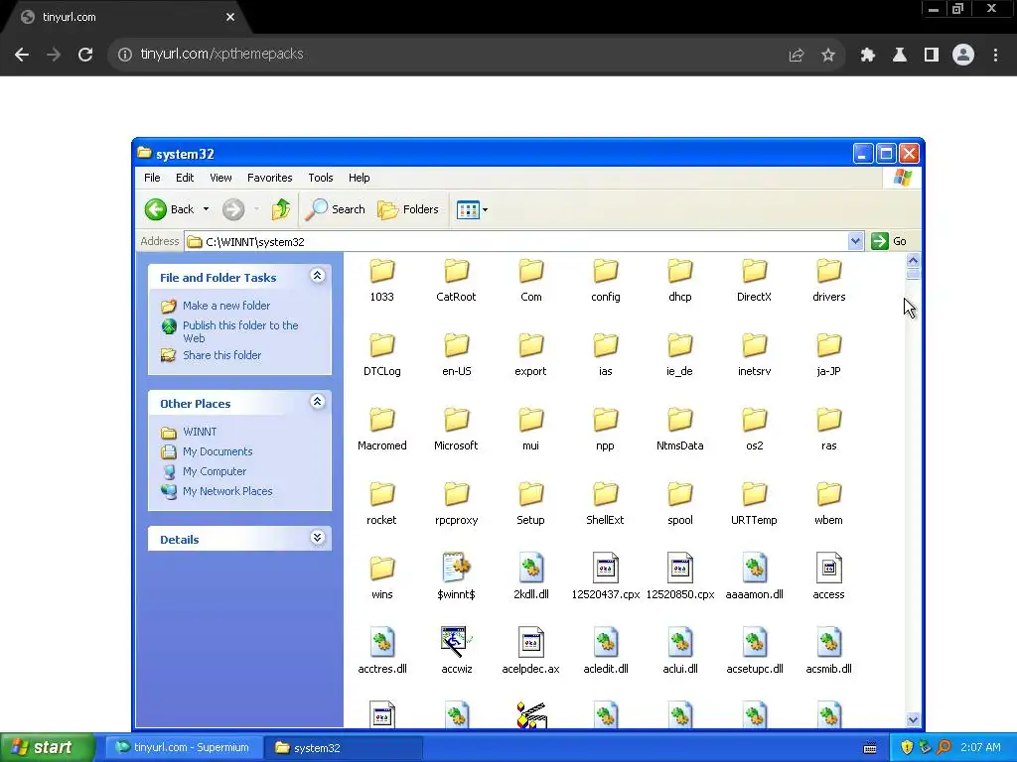Image resolution: width=1017 pixels, height=762 pixels.
Task: Select the wbem folder
Action: pyautogui.click(x=829, y=503)
